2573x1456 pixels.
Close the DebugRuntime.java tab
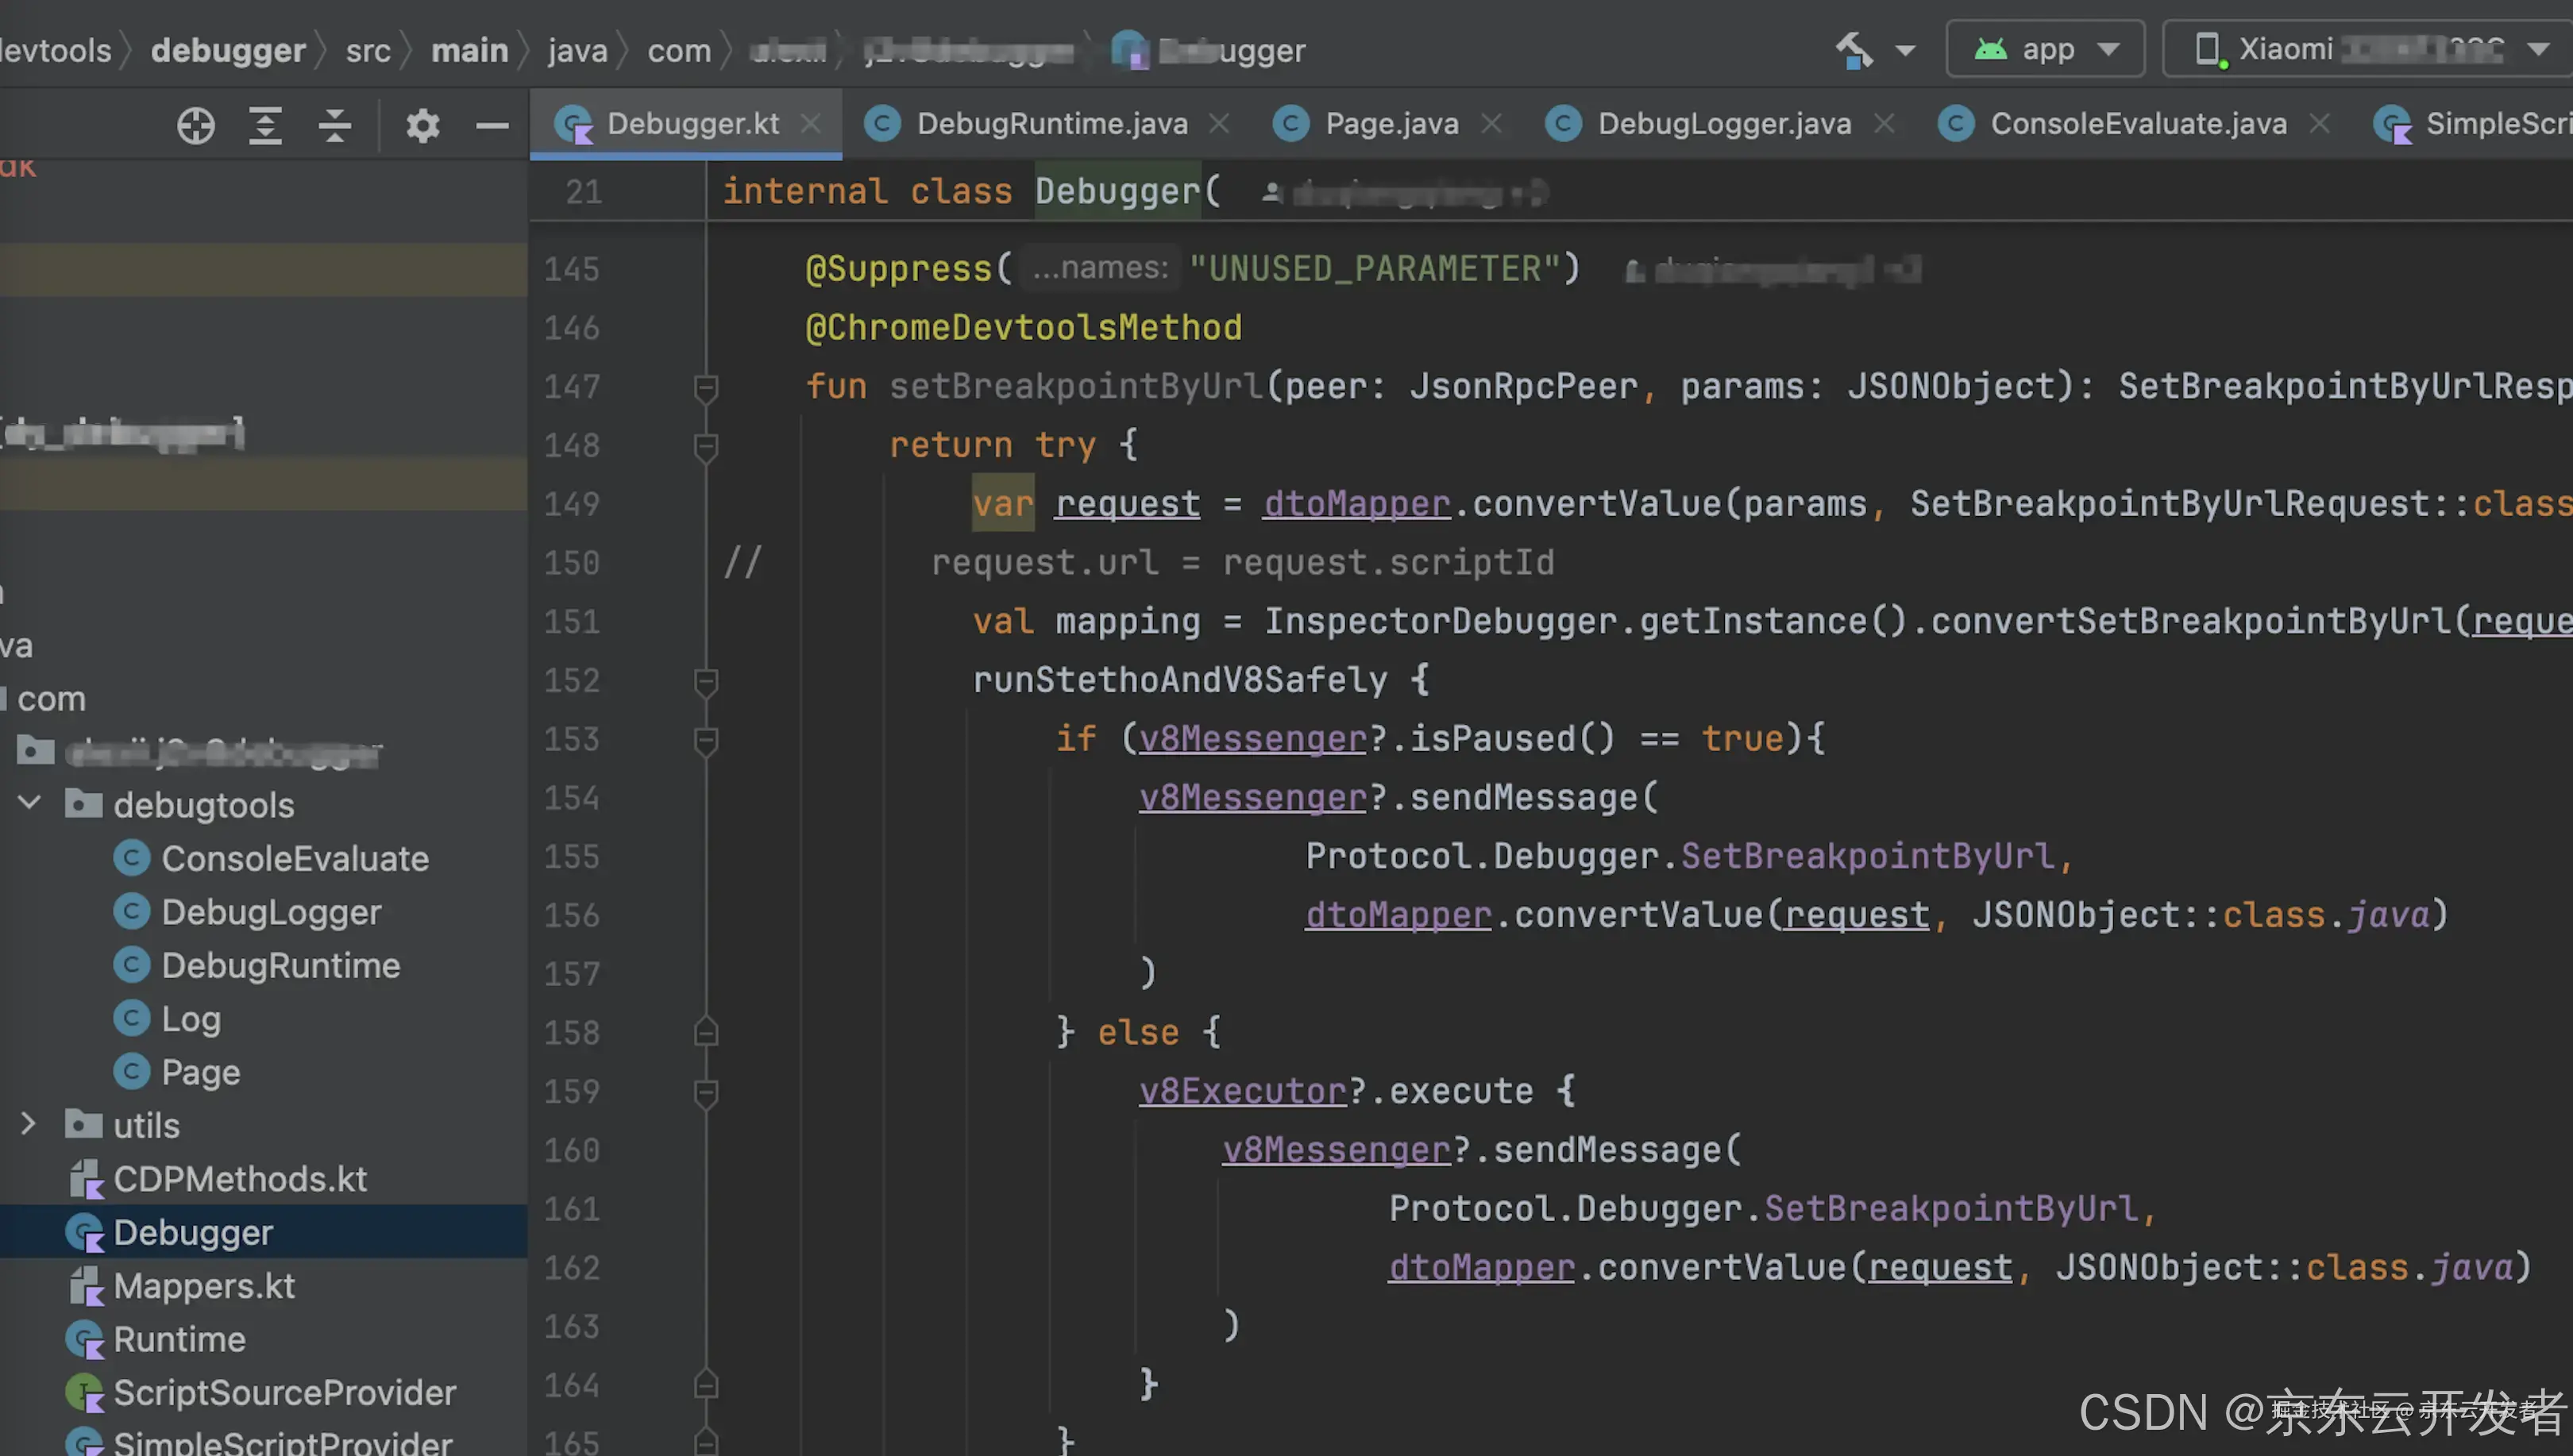coord(1219,123)
